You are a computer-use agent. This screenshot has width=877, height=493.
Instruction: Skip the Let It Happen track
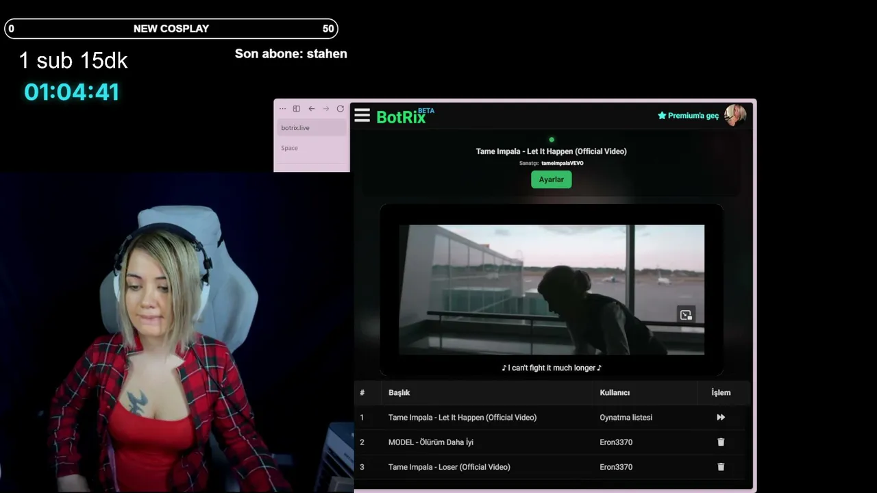(721, 417)
